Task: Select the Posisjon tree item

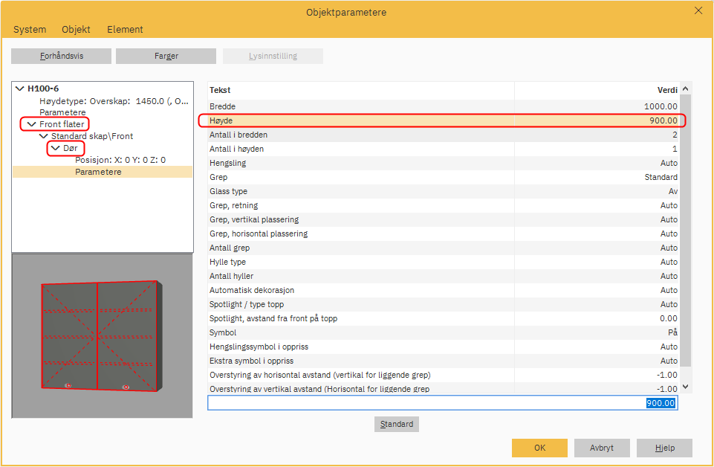Action: (120, 160)
